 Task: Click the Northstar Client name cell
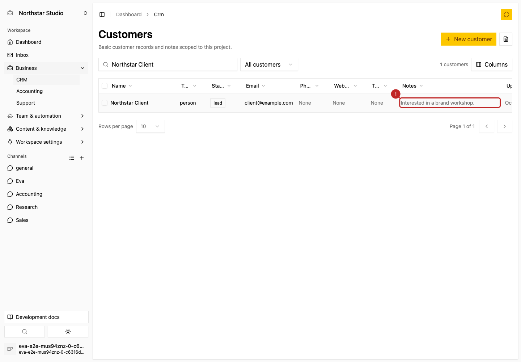(130, 103)
